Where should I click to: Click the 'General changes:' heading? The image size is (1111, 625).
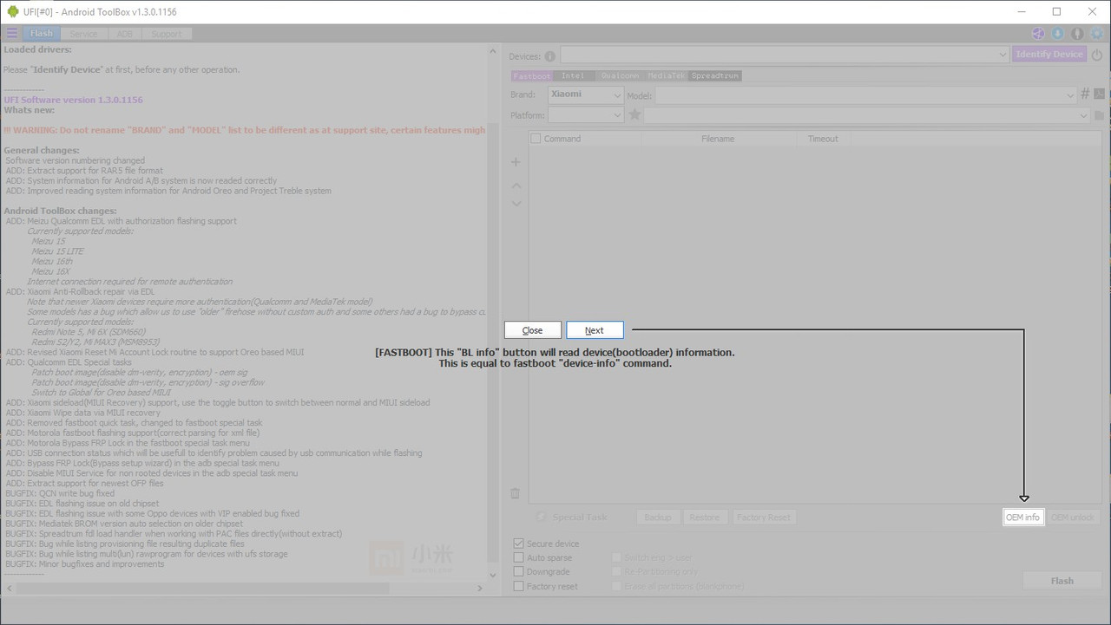[x=42, y=151]
